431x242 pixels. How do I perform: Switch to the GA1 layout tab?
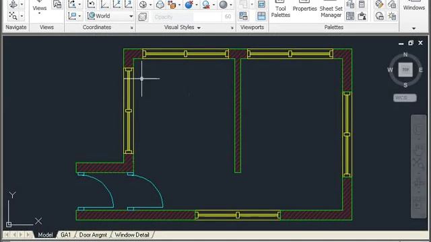[66, 235]
